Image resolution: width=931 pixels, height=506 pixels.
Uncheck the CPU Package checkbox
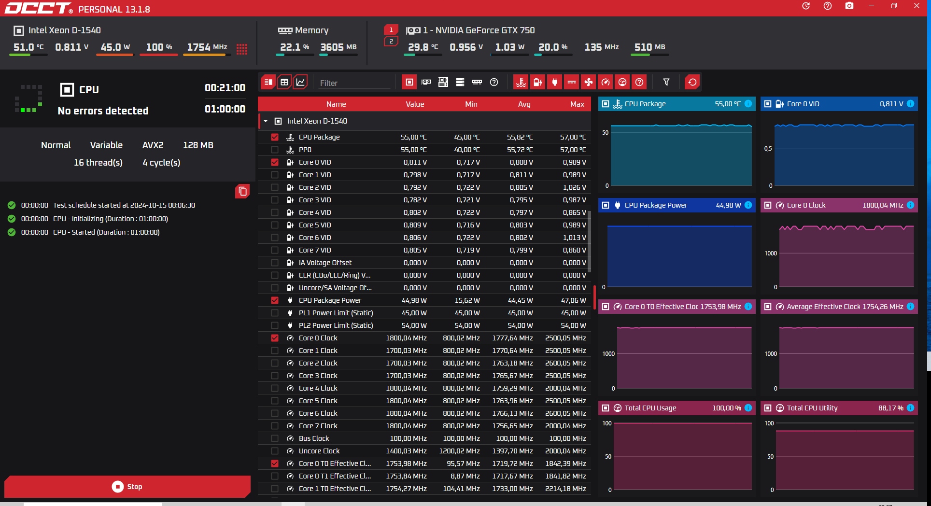275,137
